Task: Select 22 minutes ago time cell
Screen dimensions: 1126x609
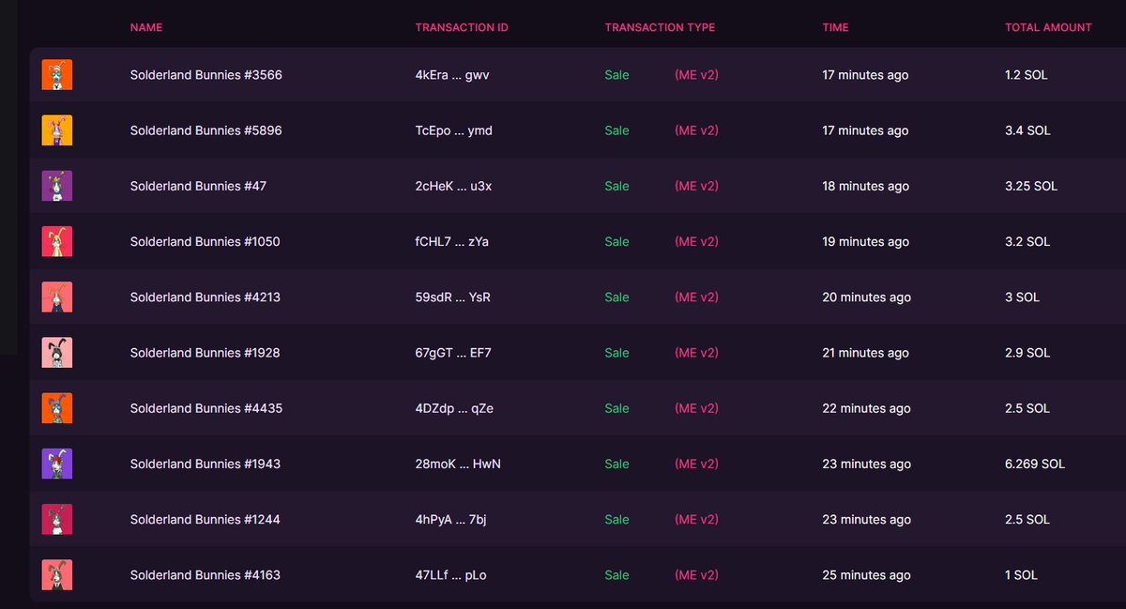Action: (867, 408)
